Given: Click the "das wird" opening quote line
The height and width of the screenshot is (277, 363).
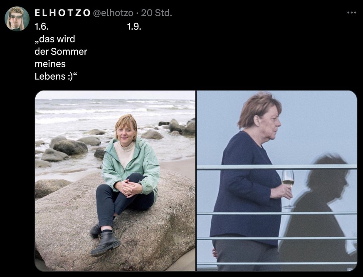Looking at the screenshot, I should pyautogui.click(x=55, y=39).
